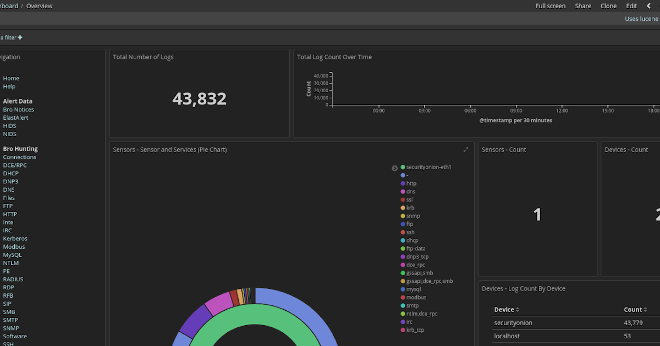Expand the Sensor and Services pie chart
The image size is (660, 346).
[x=465, y=149]
